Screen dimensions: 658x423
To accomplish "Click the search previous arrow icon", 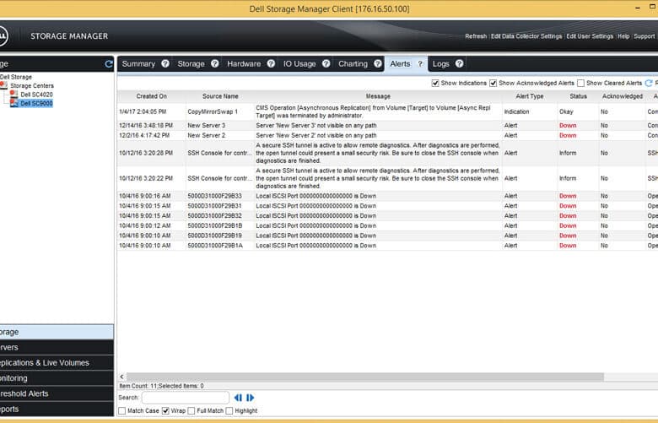I will (x=238, y=398).
